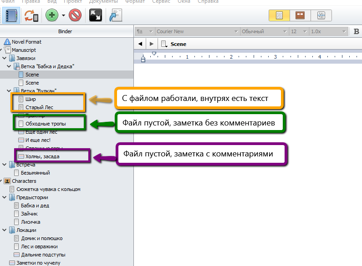Click the red Move to Trash icon

click(75, 15)
